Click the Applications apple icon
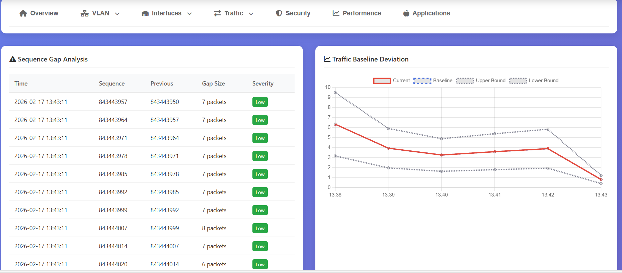 point(406,13)
